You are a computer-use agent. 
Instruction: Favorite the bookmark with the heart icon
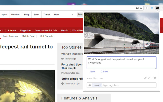click(152, 78)
